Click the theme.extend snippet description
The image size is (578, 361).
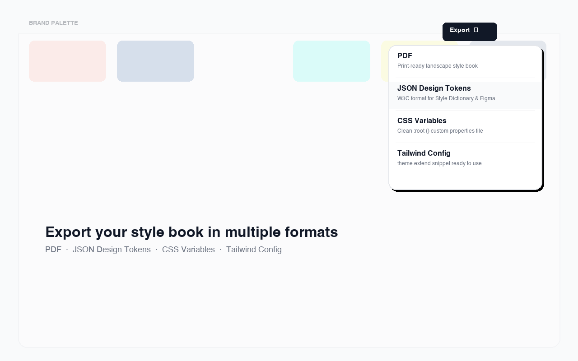439,163
